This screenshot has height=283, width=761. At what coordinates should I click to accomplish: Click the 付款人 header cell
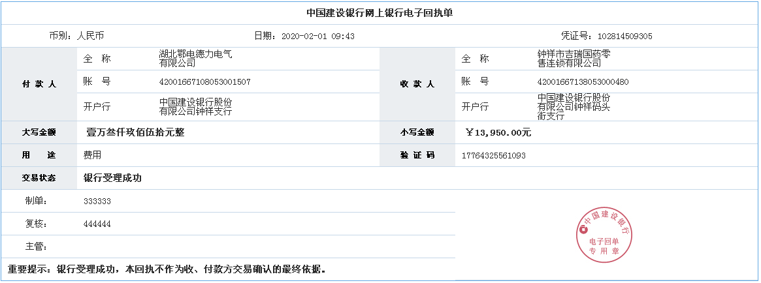point(39,84)
